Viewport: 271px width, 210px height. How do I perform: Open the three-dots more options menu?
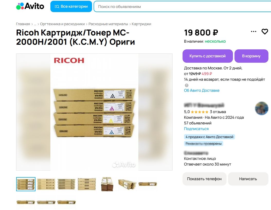pos(254,31)
